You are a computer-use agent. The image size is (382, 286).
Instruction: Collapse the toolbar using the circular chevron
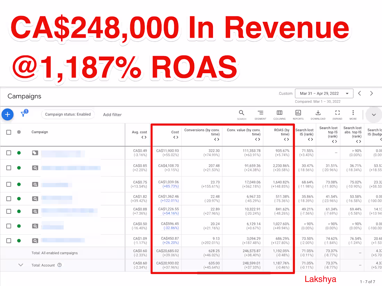coord(374,114)
